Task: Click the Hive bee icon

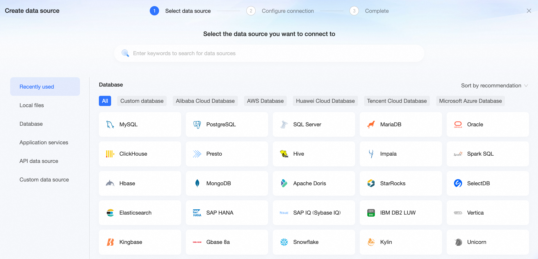Action: point(284,154)
